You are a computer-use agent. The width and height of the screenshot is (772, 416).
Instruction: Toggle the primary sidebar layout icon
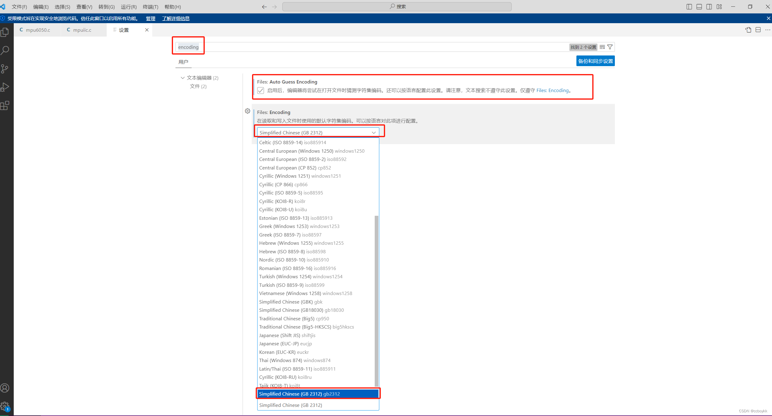689,6
